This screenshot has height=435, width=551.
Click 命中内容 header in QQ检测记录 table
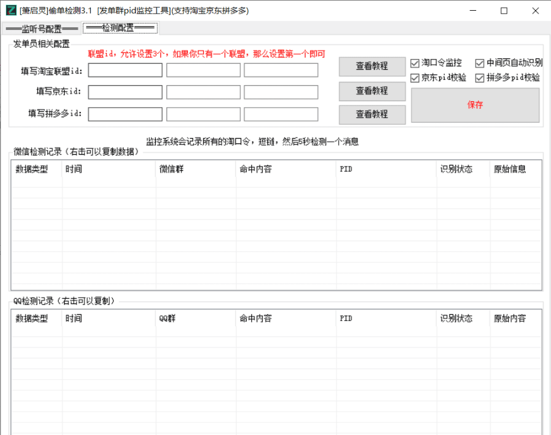286,318
